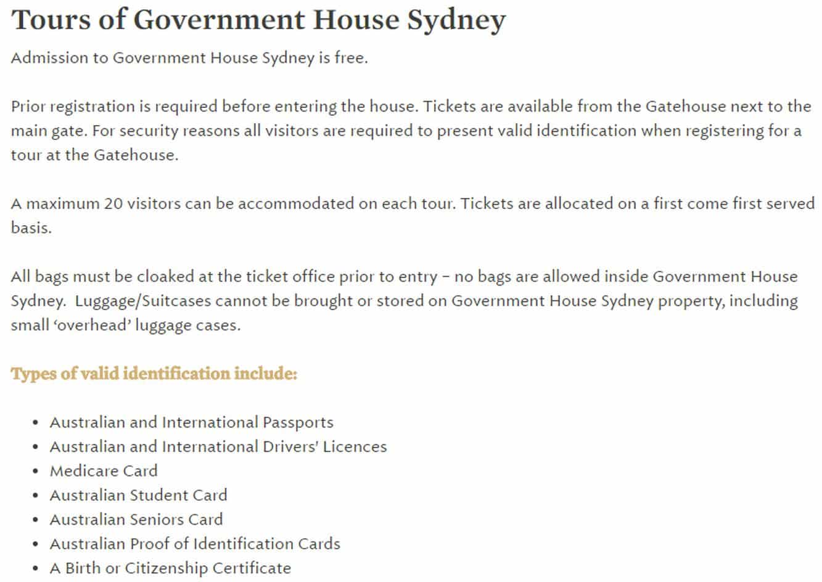Click the 'All bags must be cloaked' paragraph
This screenshot has width=822, height=582.
pos(405,300)
